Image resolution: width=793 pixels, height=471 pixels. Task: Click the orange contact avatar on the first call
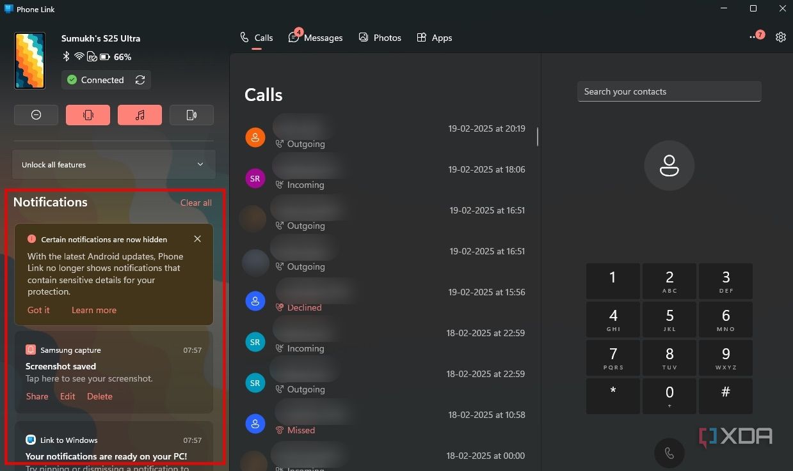(x=255, y=137)
